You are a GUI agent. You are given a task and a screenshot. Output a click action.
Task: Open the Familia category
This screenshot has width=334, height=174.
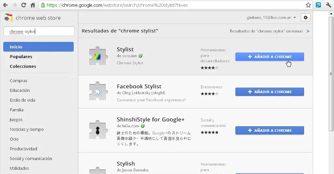(x=17, y=110)
